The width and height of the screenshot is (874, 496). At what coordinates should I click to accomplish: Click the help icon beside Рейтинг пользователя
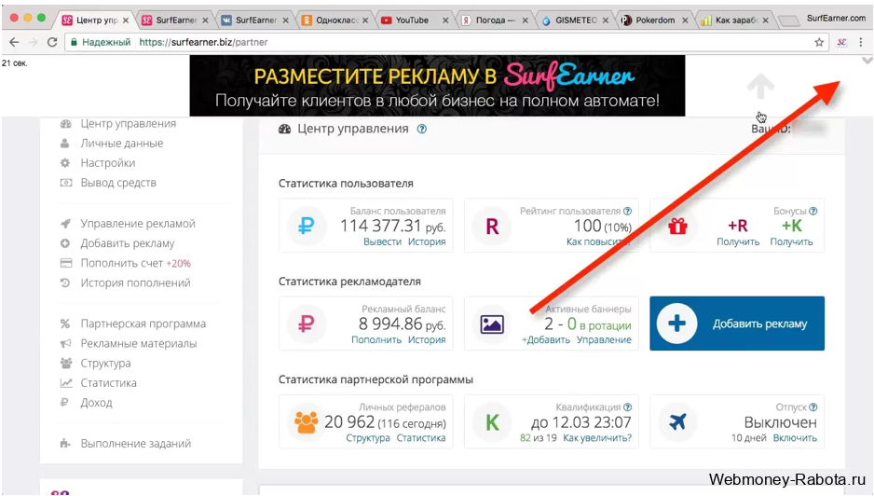(x=628, y=211)
